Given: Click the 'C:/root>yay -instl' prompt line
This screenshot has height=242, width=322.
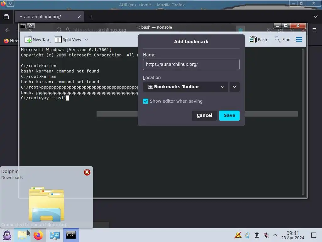Looking at the screenshot, I should pyautogui.click(x=45, y=98).
